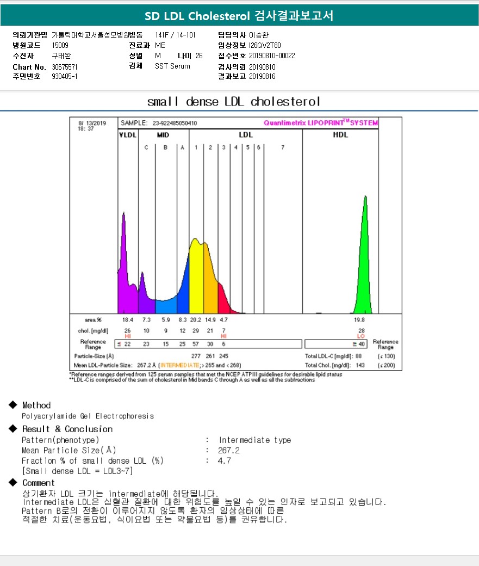Select the hospital name '가톨릭대학교서울성모병원병동'
This screenshot has width=479, height=566.
(97, 35)
